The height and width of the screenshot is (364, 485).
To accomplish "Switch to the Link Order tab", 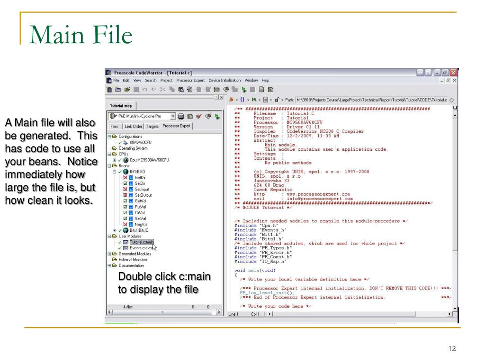I will point(133,127).
